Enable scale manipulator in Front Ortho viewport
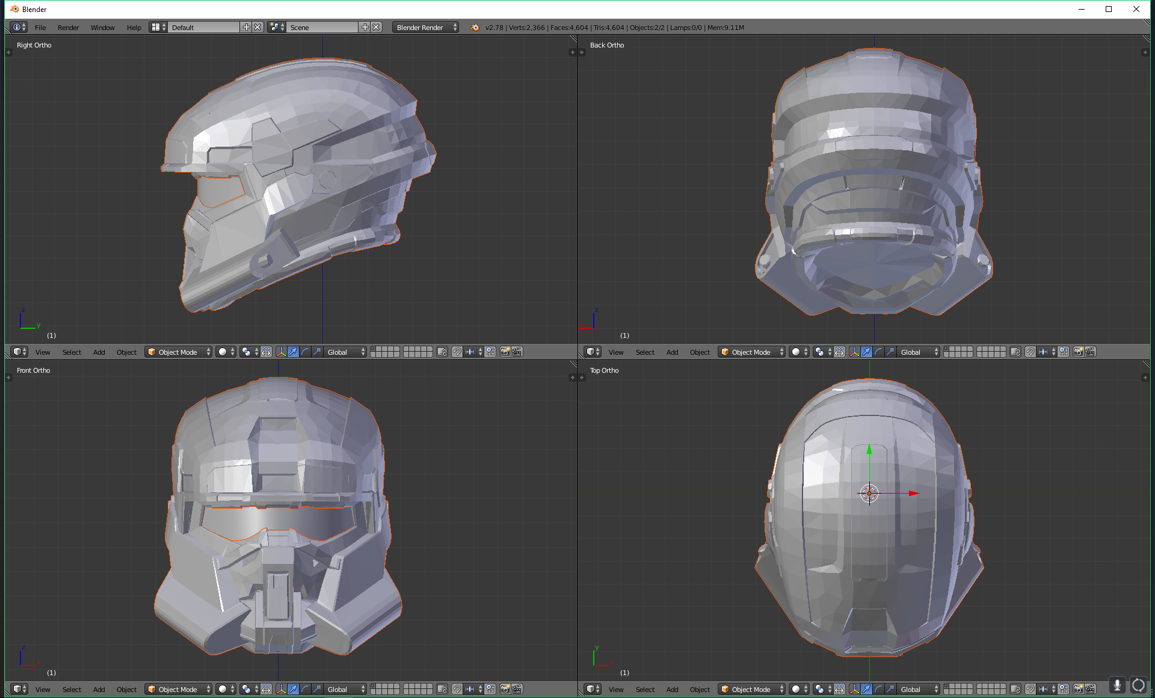 tap(317, 689)
